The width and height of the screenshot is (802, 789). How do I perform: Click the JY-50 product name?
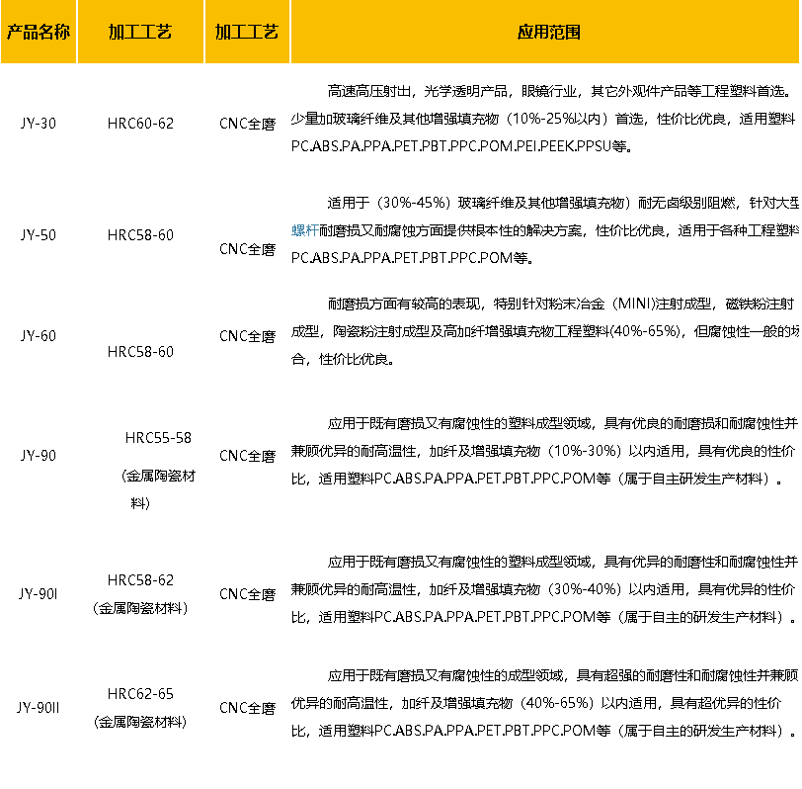[39, 235]
